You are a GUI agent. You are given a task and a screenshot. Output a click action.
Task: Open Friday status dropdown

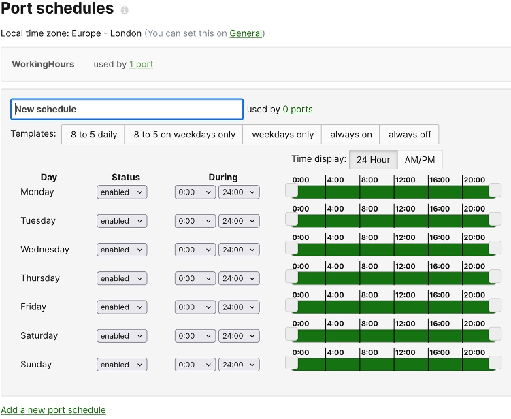click(122, 307)
